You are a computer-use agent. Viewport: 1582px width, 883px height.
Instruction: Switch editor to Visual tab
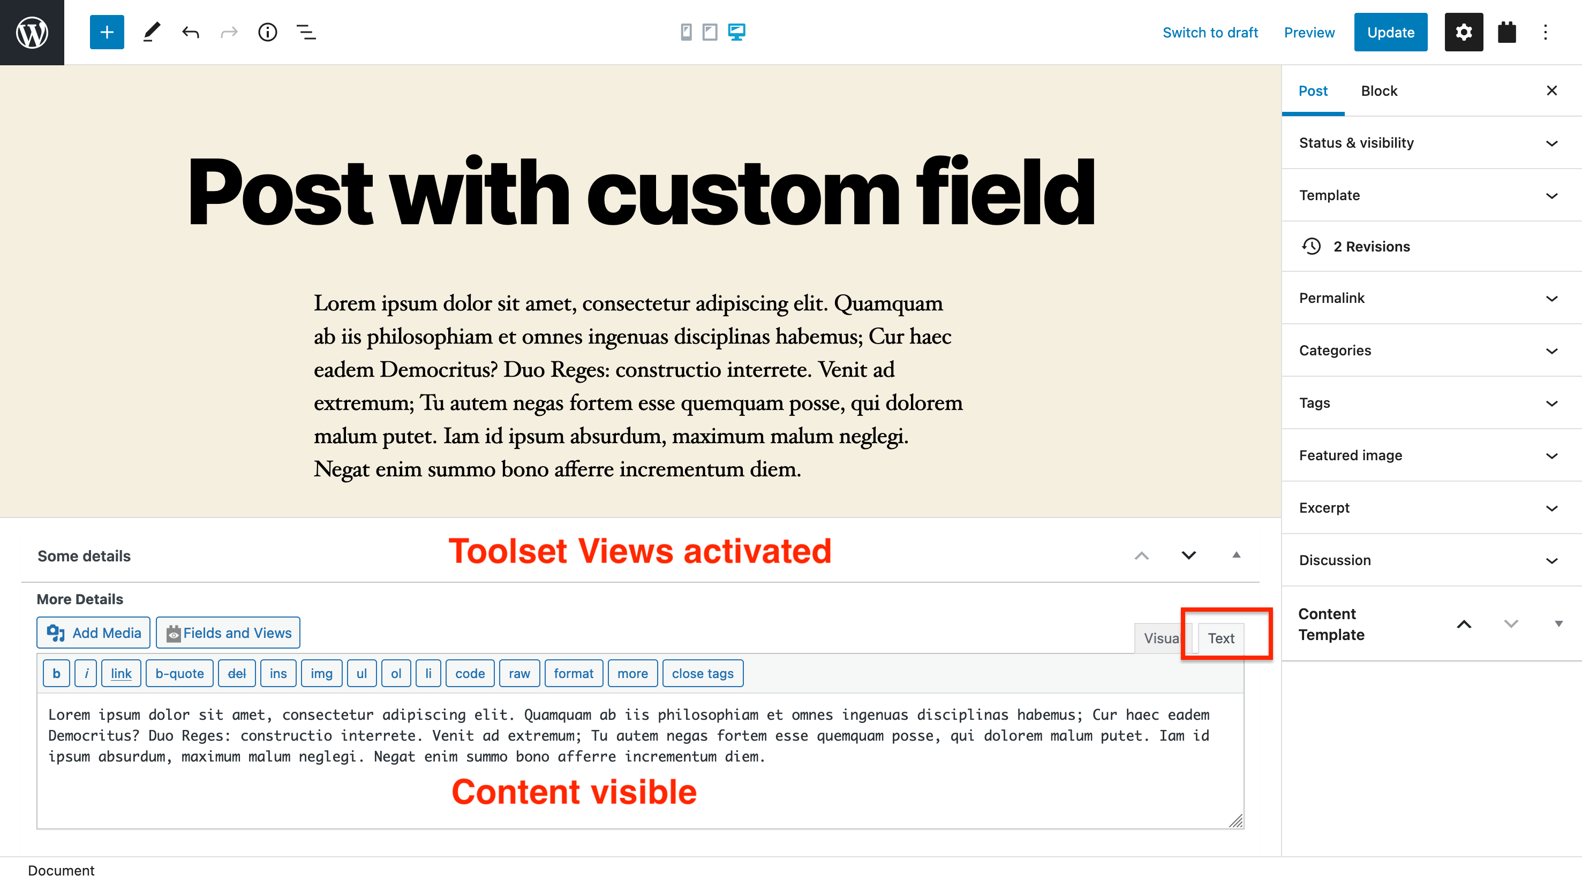(1163, 638)
